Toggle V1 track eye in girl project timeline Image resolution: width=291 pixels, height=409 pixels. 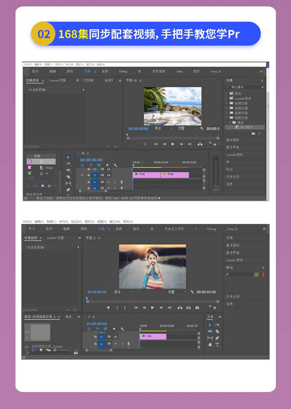click(x=115, y=337)
